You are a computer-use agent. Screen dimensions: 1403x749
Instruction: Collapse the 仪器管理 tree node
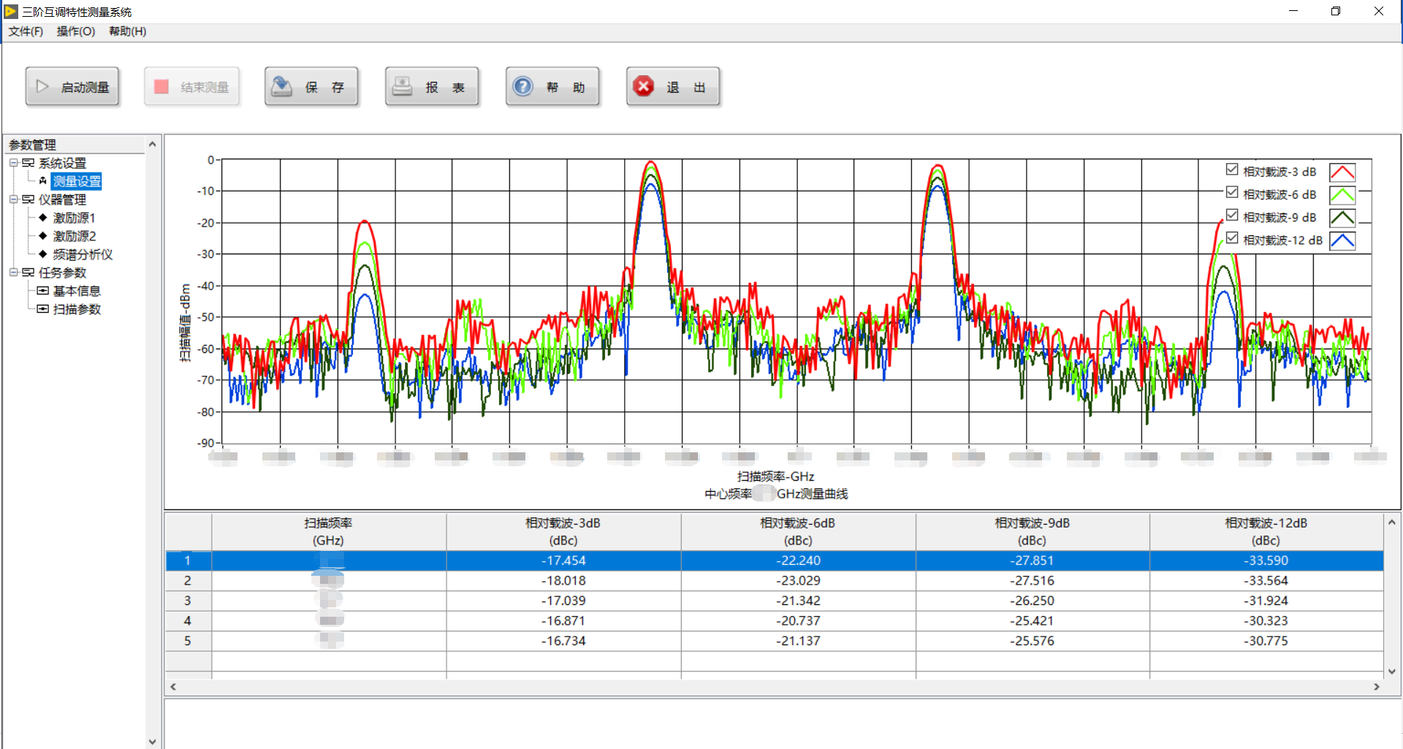(x=13, y=199)
